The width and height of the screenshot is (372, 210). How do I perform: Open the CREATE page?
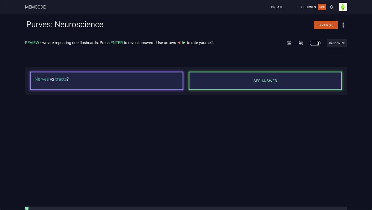277,7
